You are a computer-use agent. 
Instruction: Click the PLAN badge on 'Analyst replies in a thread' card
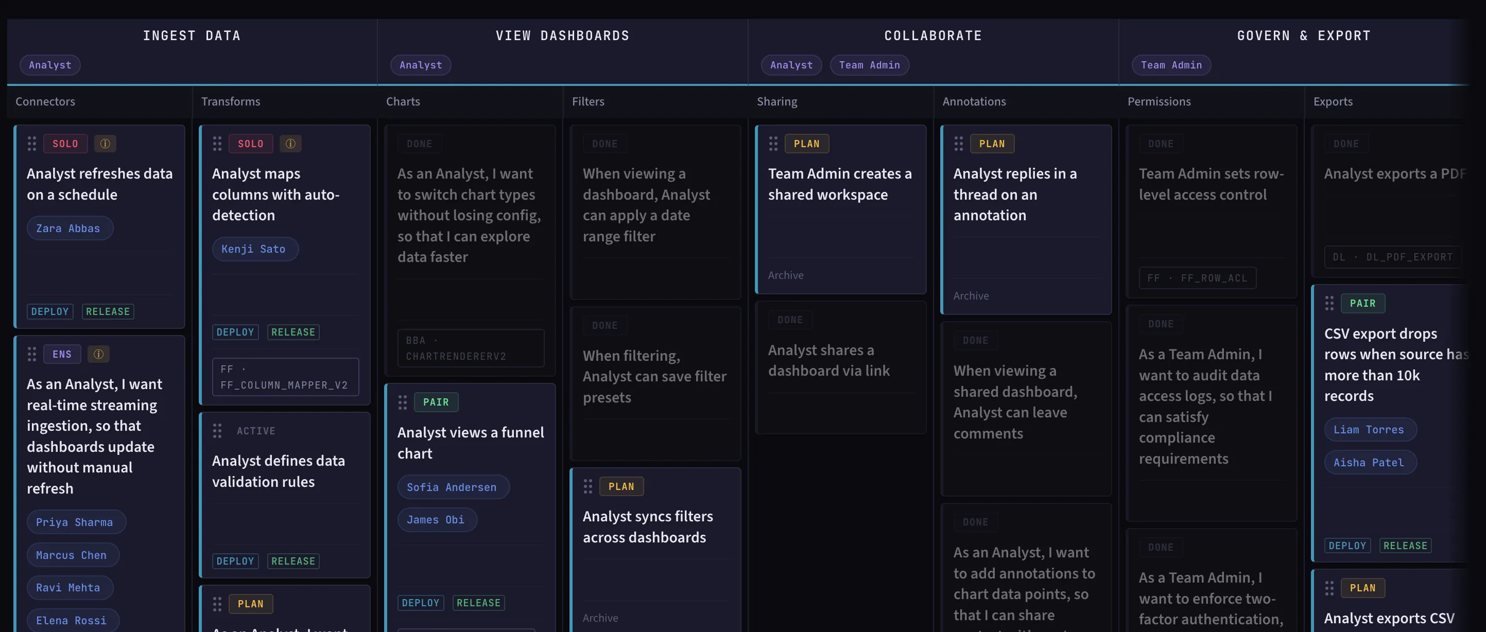992,144
